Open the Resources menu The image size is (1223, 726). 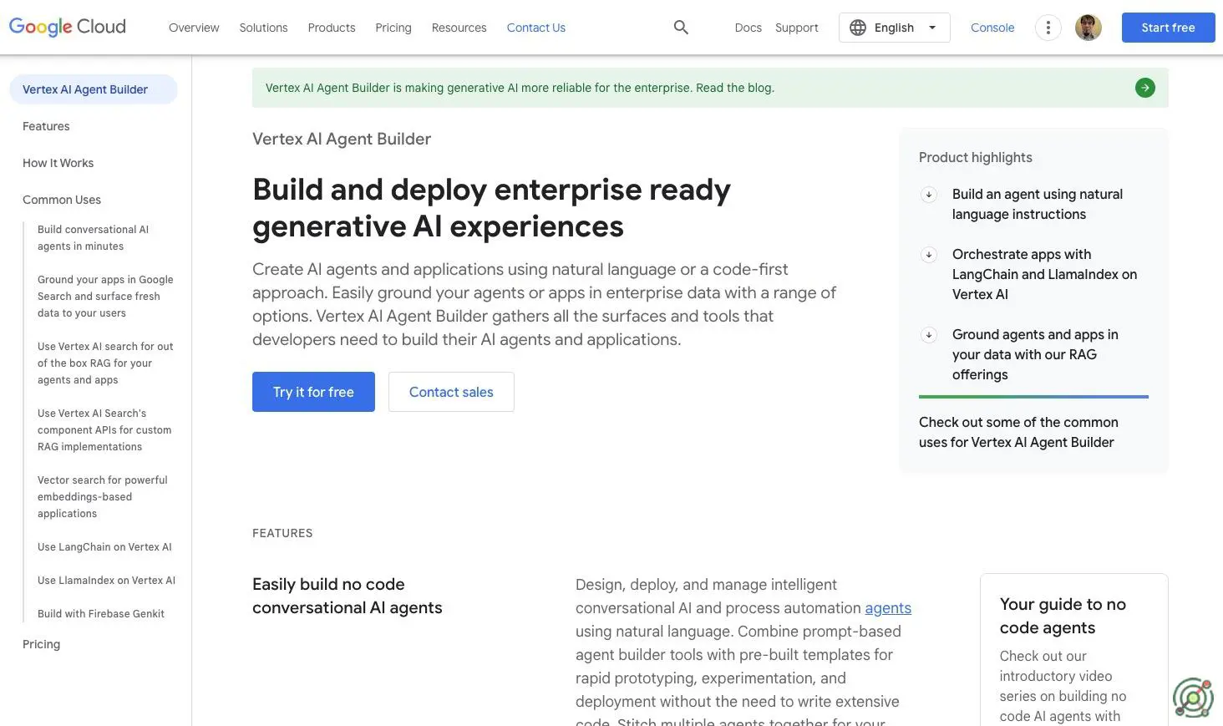tap(459, 28)
